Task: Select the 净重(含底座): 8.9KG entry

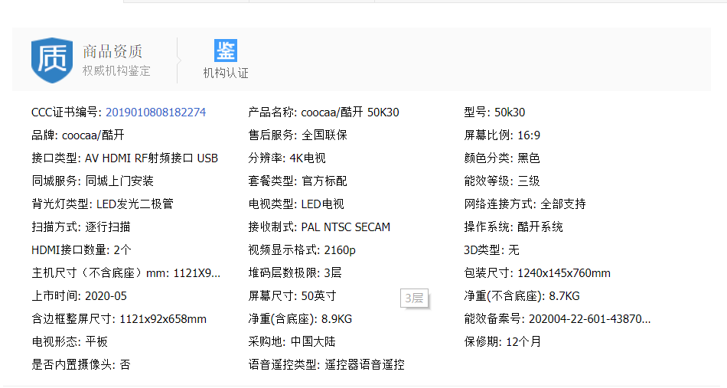Action: (301, 319)
